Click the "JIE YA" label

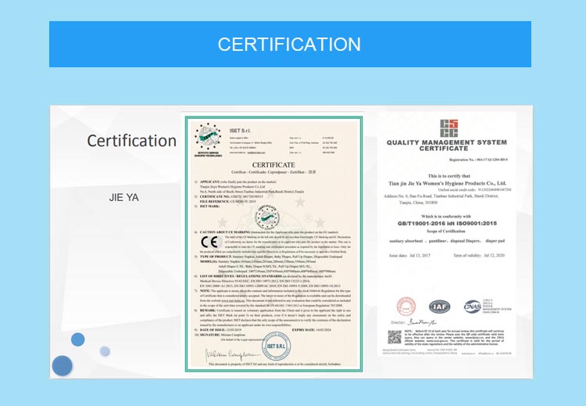click(x=123, y=197)
